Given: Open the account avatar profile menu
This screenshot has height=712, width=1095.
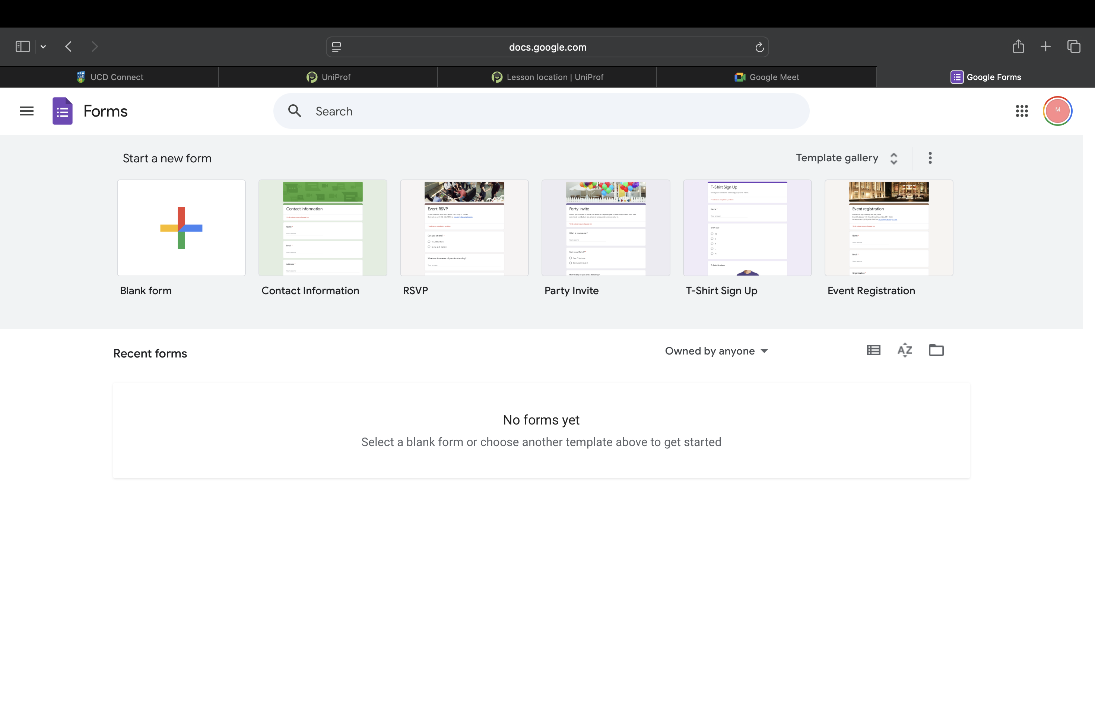Looking at the screenshot, I should tap(1057, 111).
